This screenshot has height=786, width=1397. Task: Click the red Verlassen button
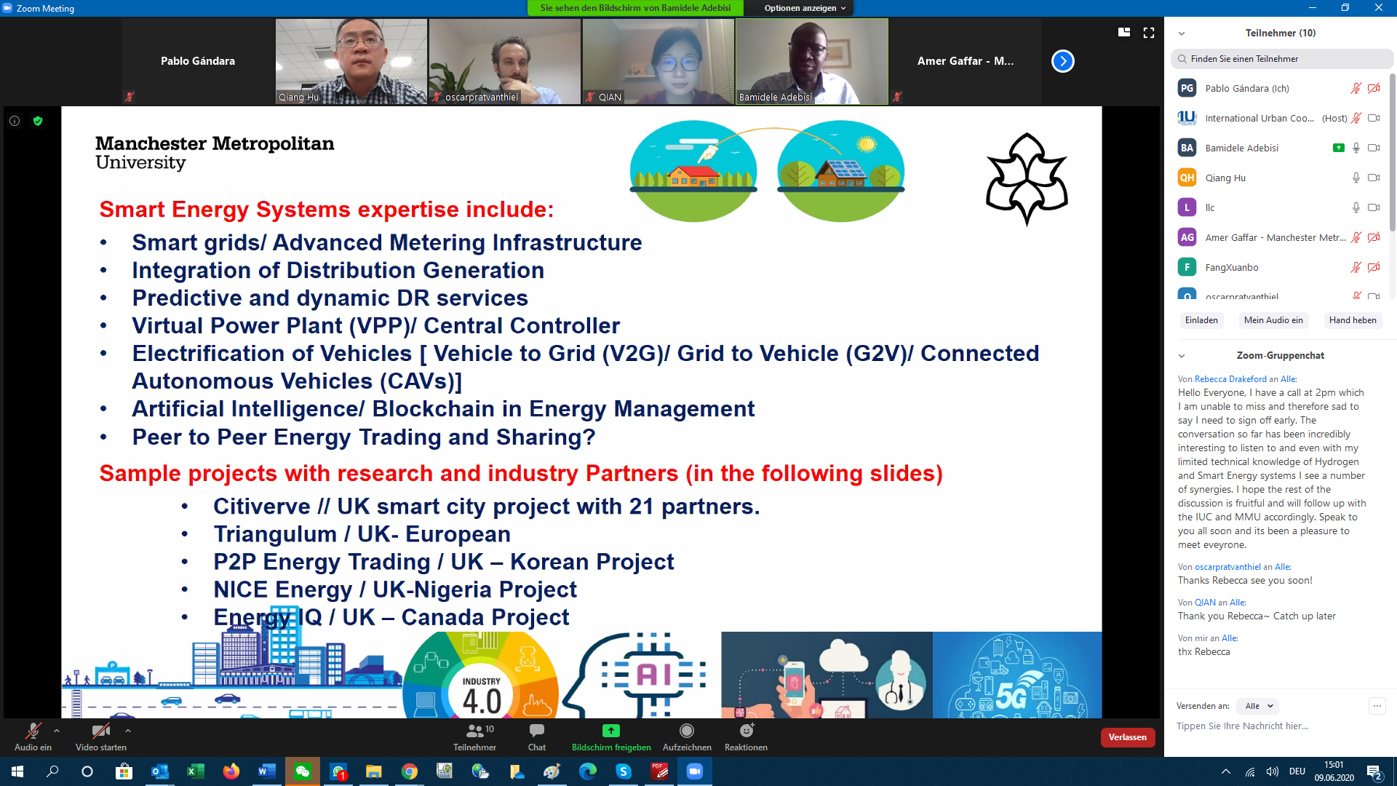pos(1127,737)
